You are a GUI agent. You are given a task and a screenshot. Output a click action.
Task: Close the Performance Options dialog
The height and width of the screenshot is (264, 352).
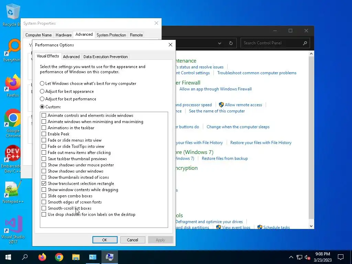[x=170, y=45]
